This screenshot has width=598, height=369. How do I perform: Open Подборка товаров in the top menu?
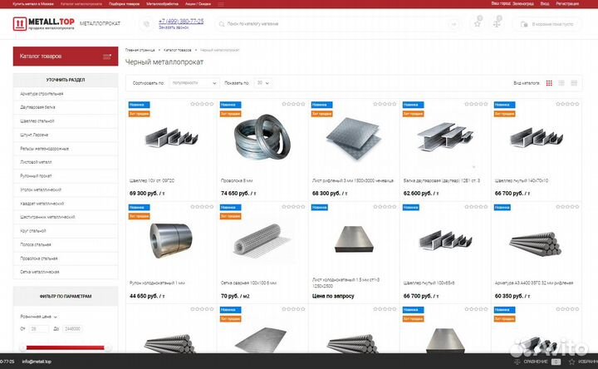click(x=125, y=4)
